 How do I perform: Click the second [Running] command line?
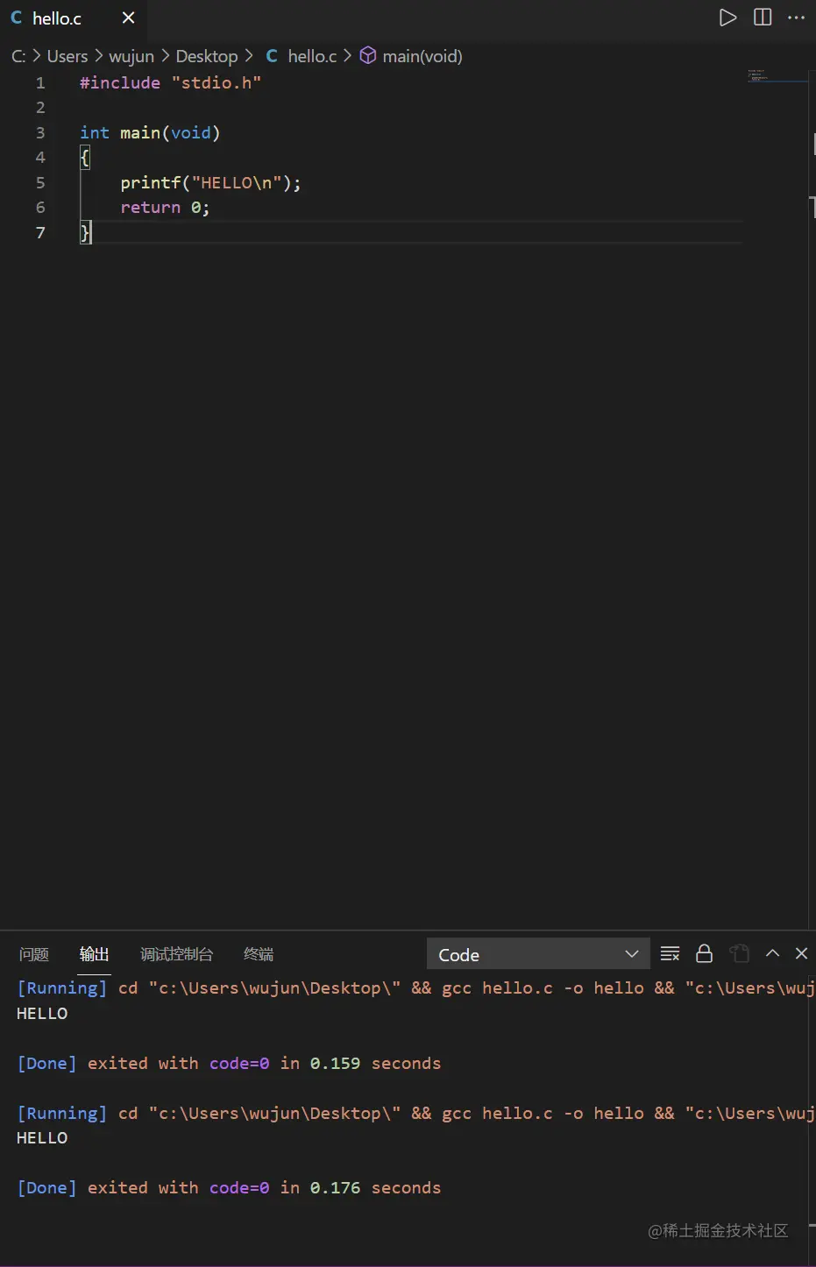(x=415, y=1114)
